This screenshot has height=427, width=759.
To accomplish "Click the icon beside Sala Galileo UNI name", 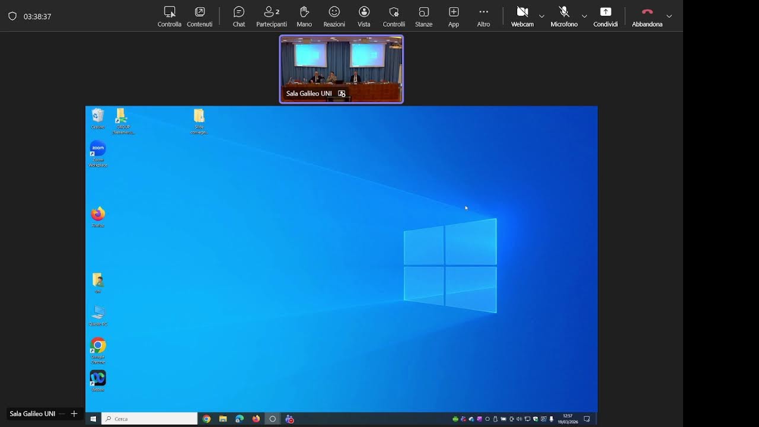I will tap(342, 94).
